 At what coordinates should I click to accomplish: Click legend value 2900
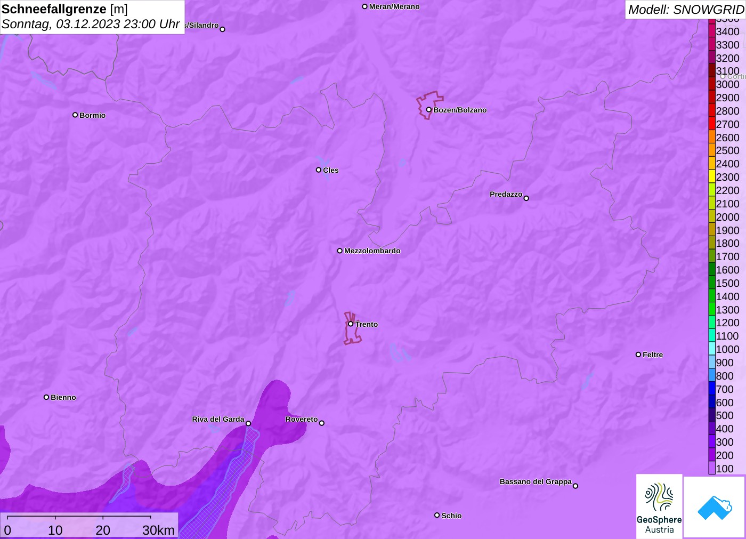coord(727,98)
